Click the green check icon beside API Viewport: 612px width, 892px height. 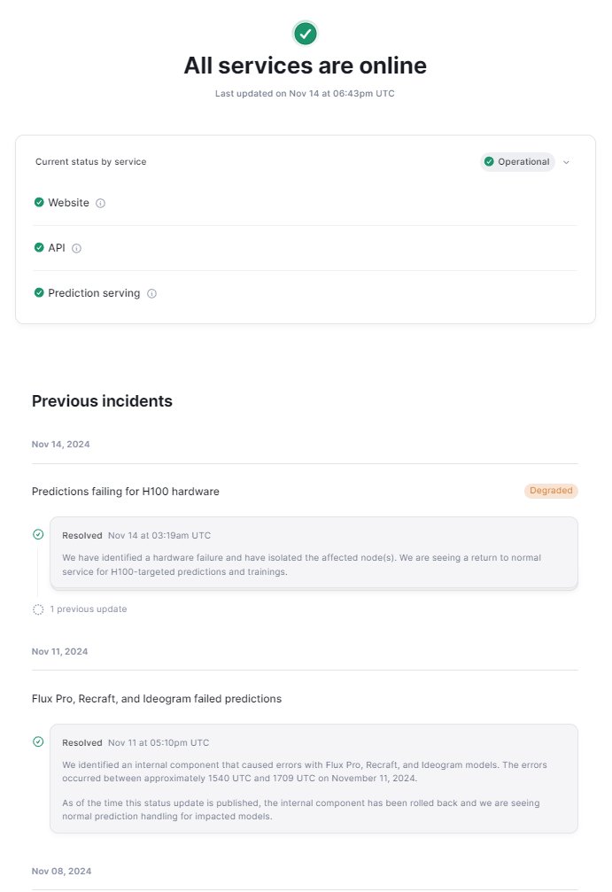tap(39, 248)
